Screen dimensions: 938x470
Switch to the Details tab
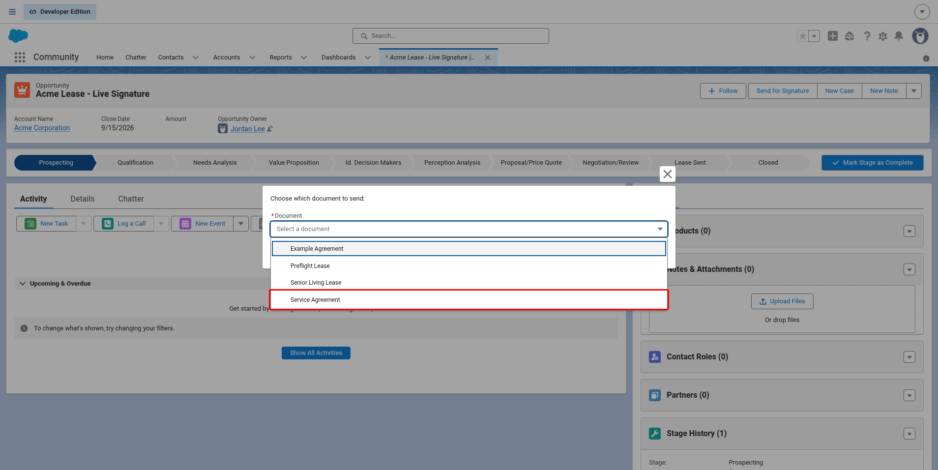[x=83, y=199]
